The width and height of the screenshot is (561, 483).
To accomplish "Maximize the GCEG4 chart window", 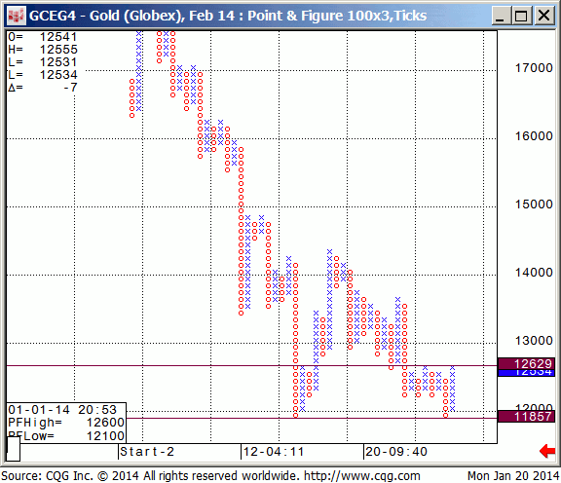I will tap(521, 16).
